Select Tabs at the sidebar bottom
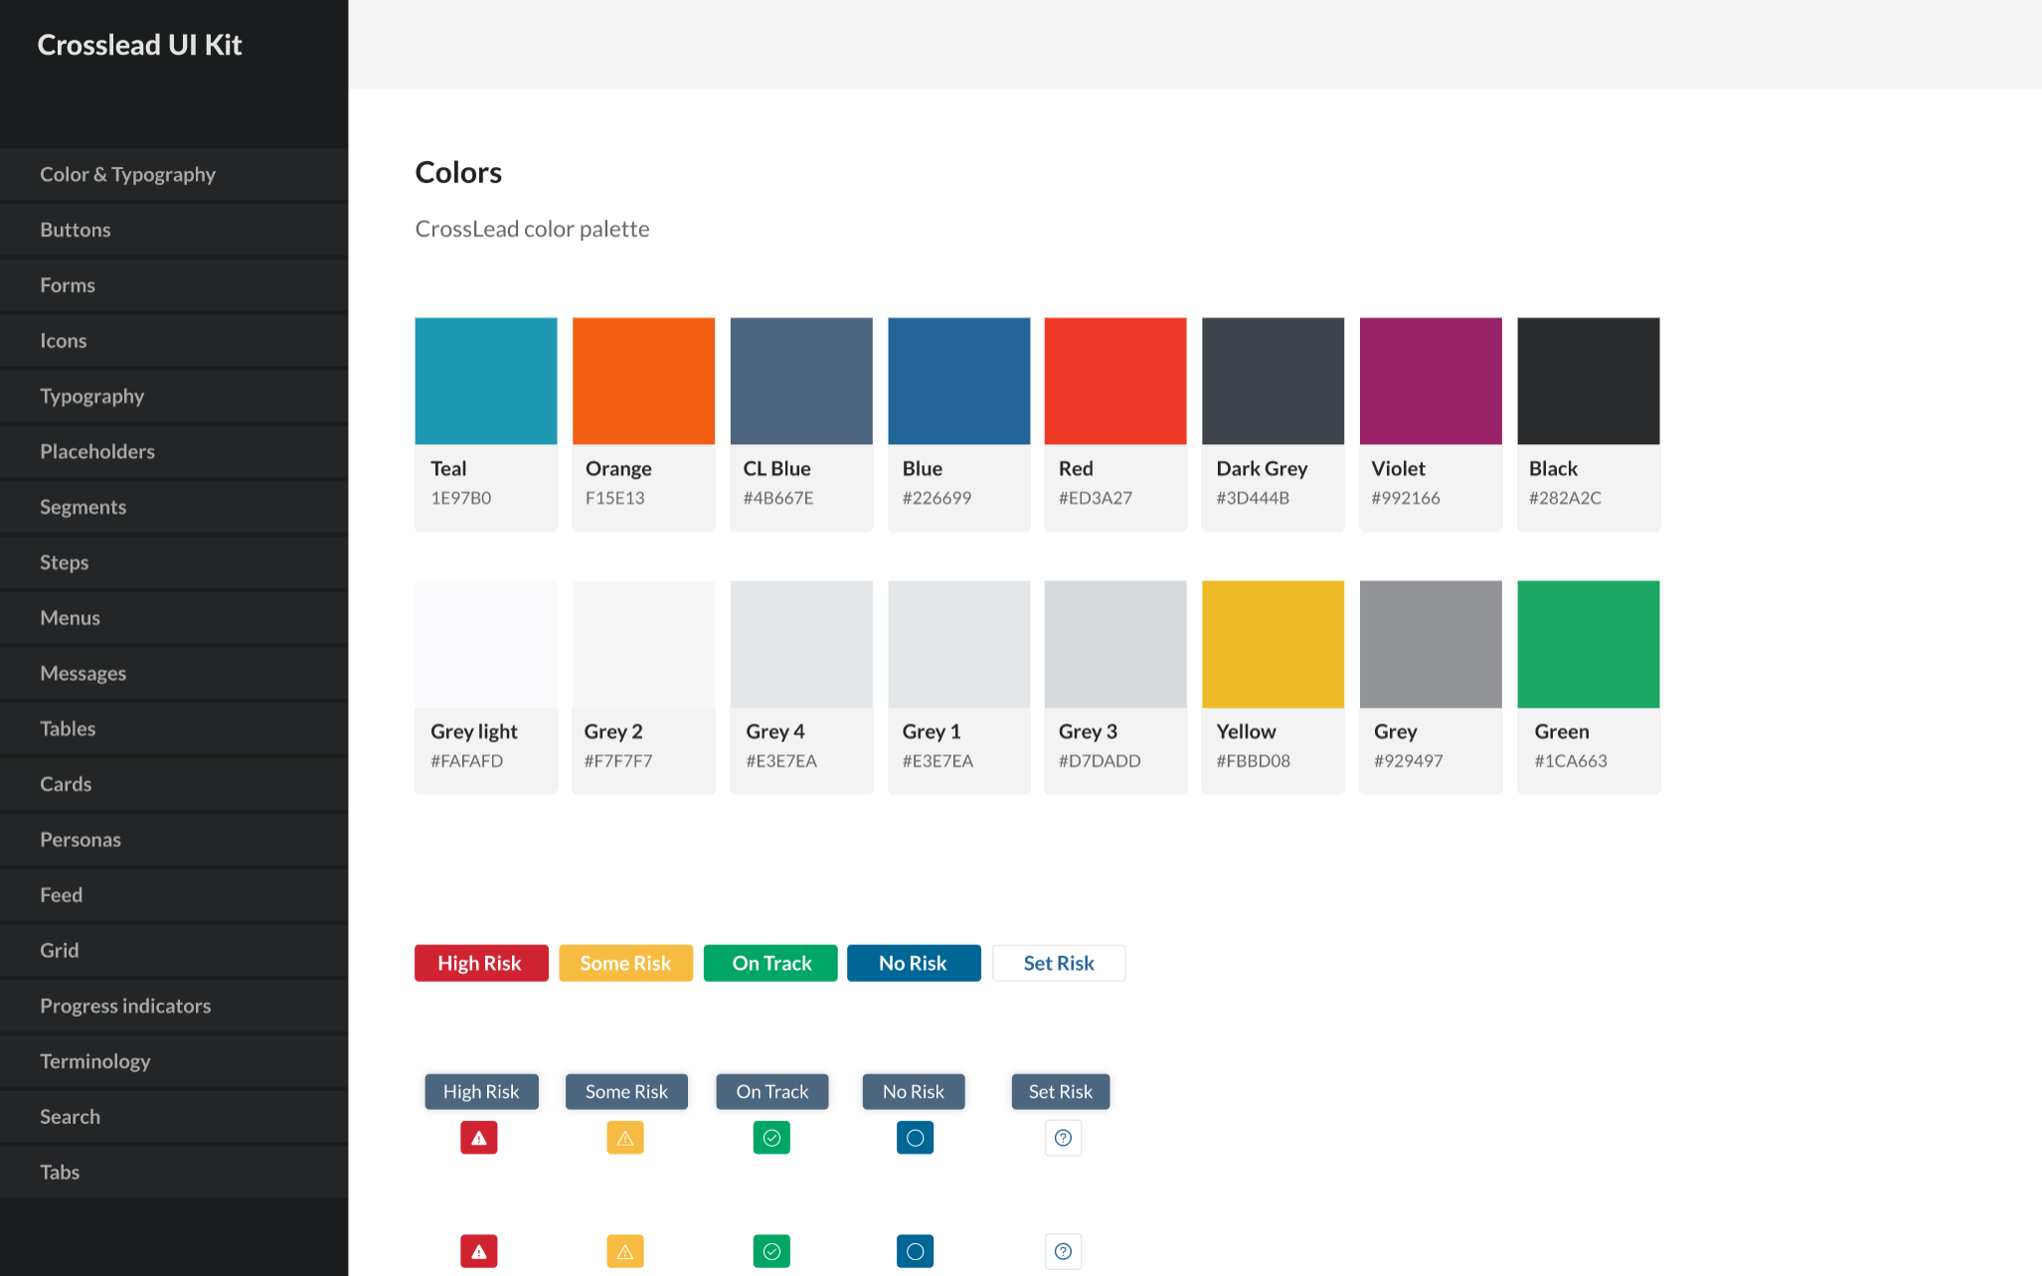This screenshot has width=2042, height=1276. click(x=174, y=1173)
